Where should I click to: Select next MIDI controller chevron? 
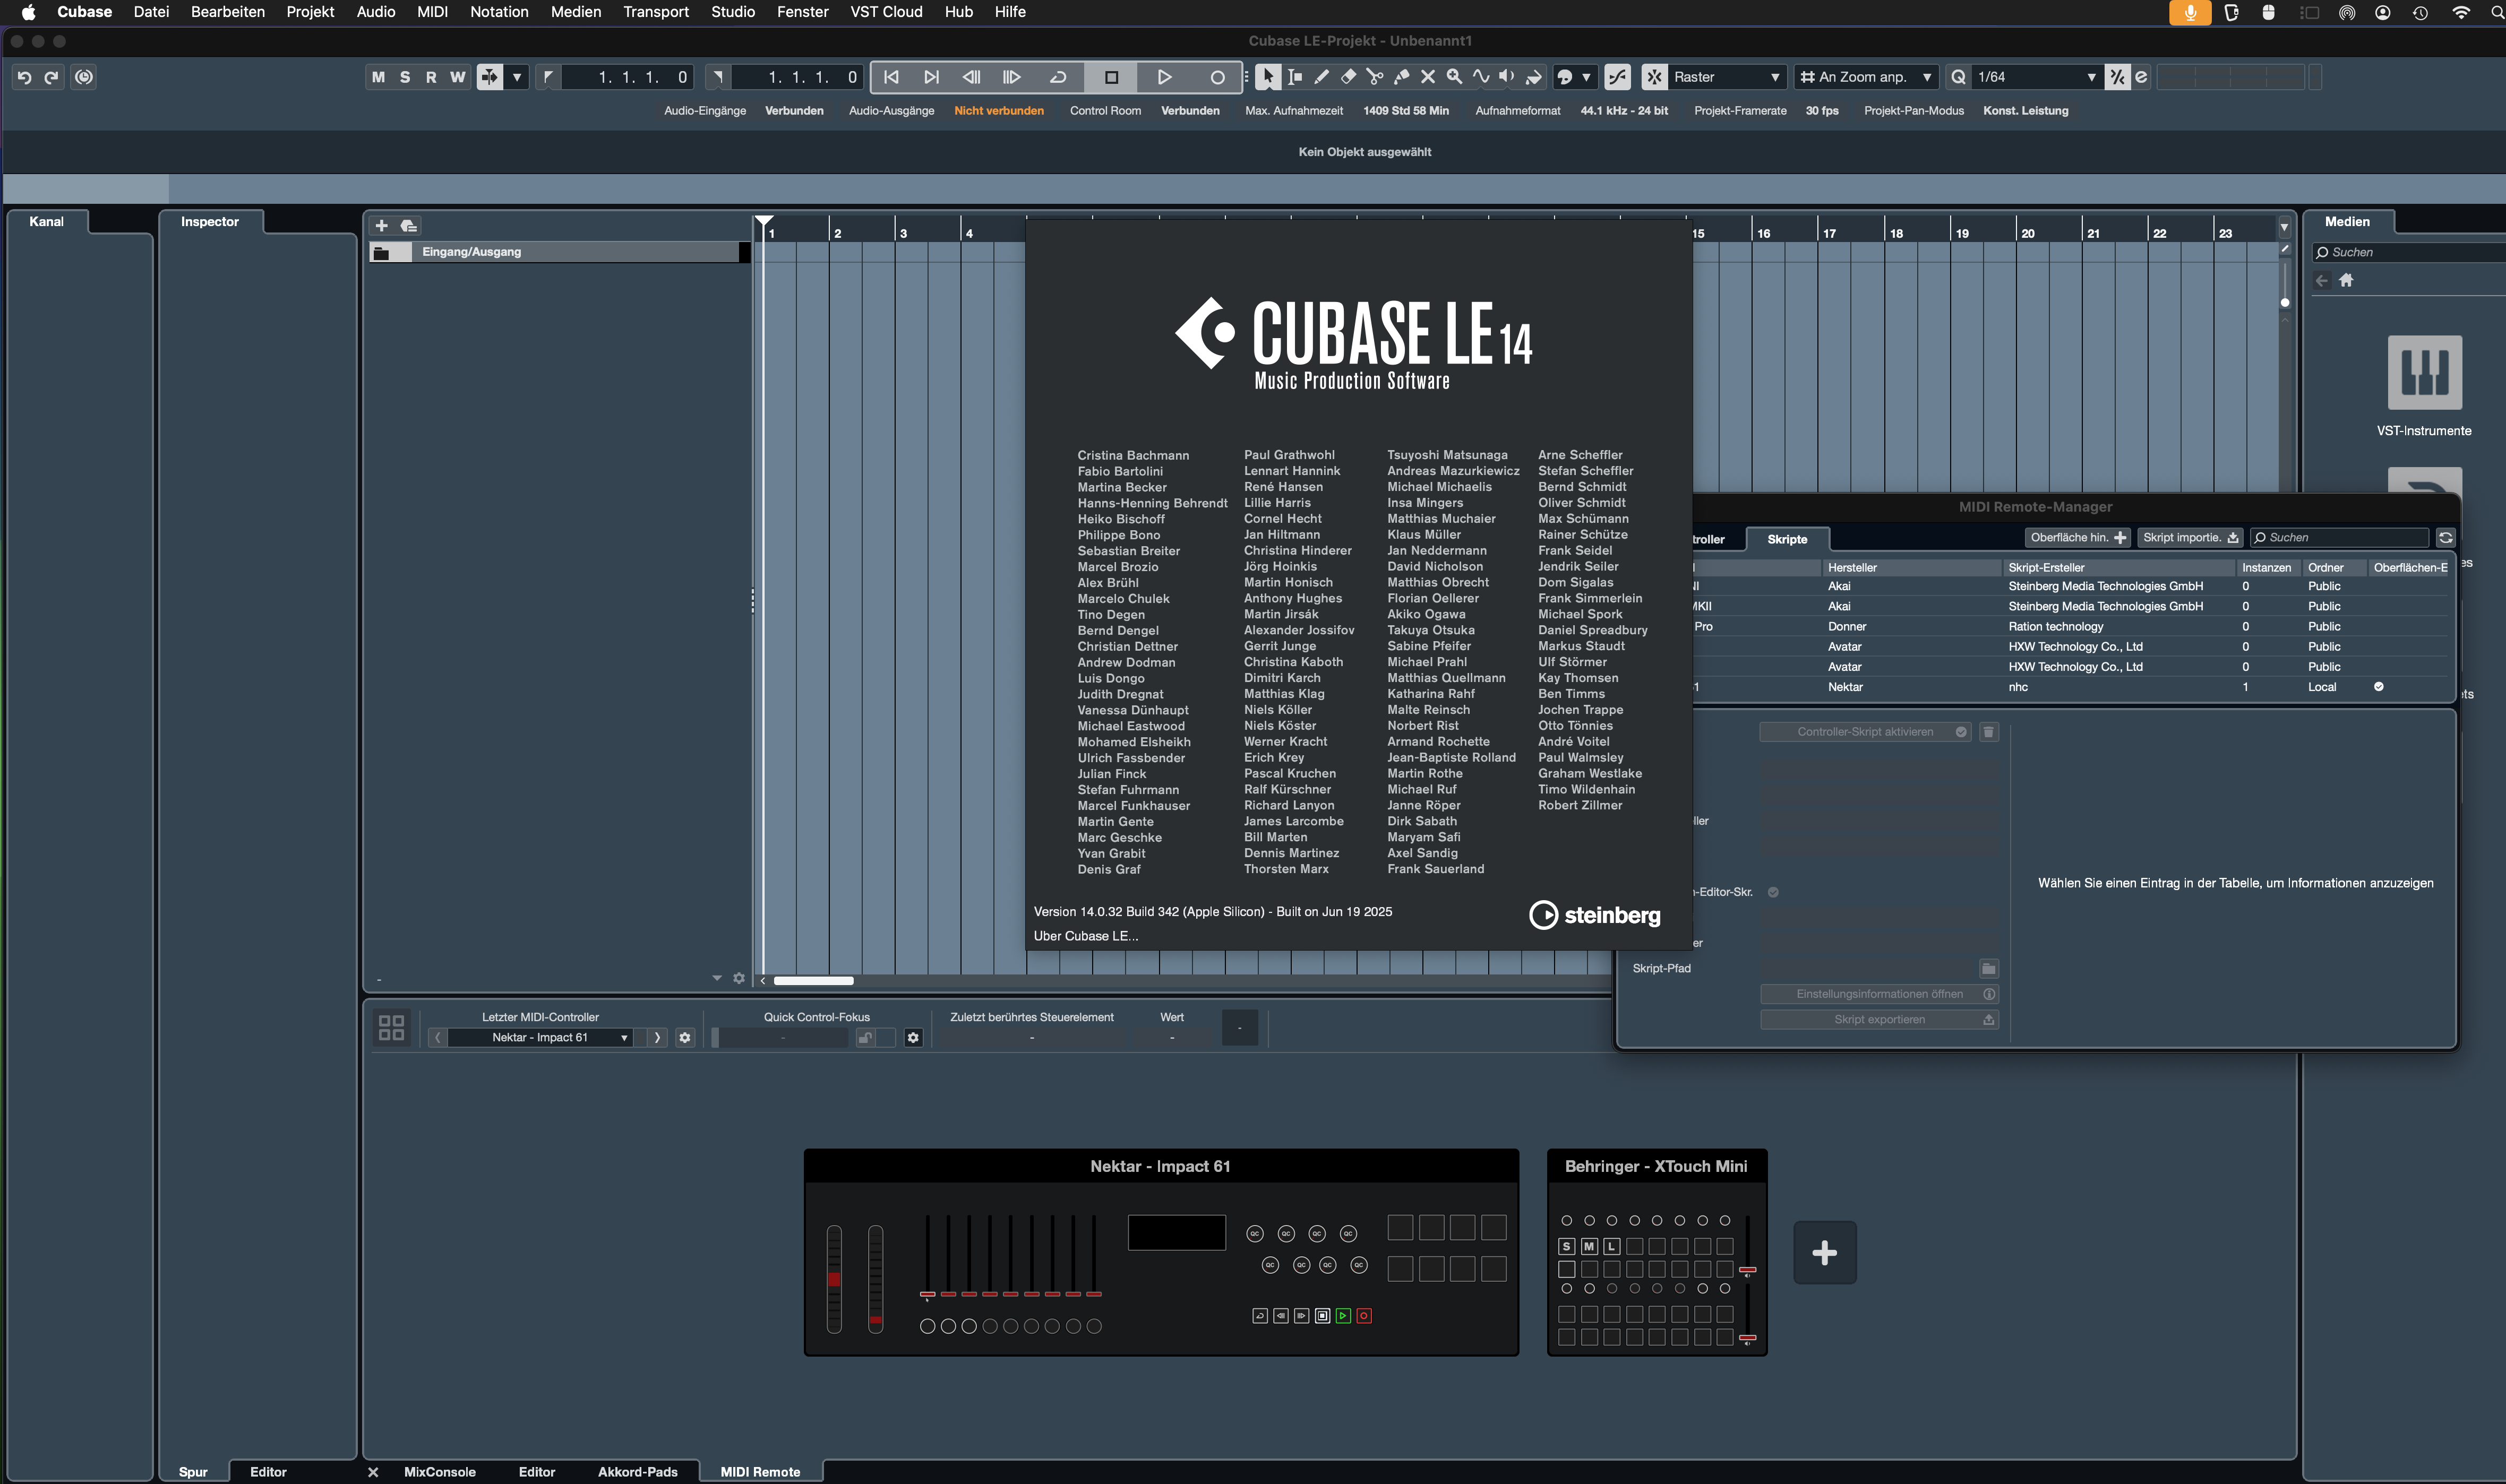pyautogui.click(x=657, y=1038)
